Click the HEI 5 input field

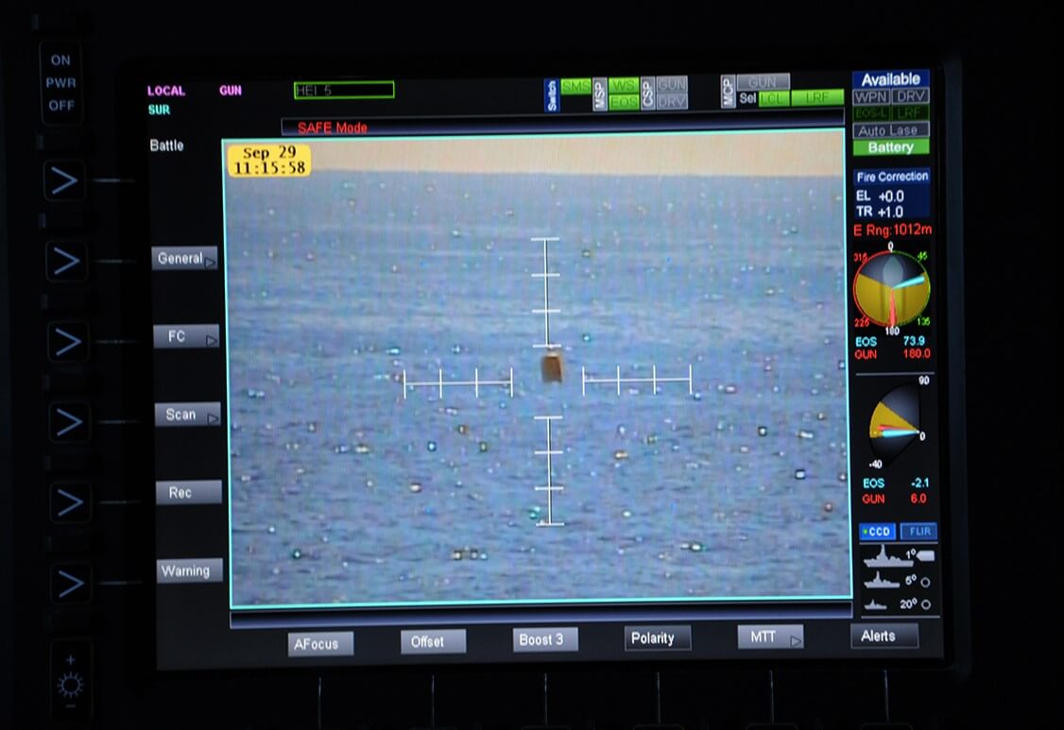tap(344, 91)
